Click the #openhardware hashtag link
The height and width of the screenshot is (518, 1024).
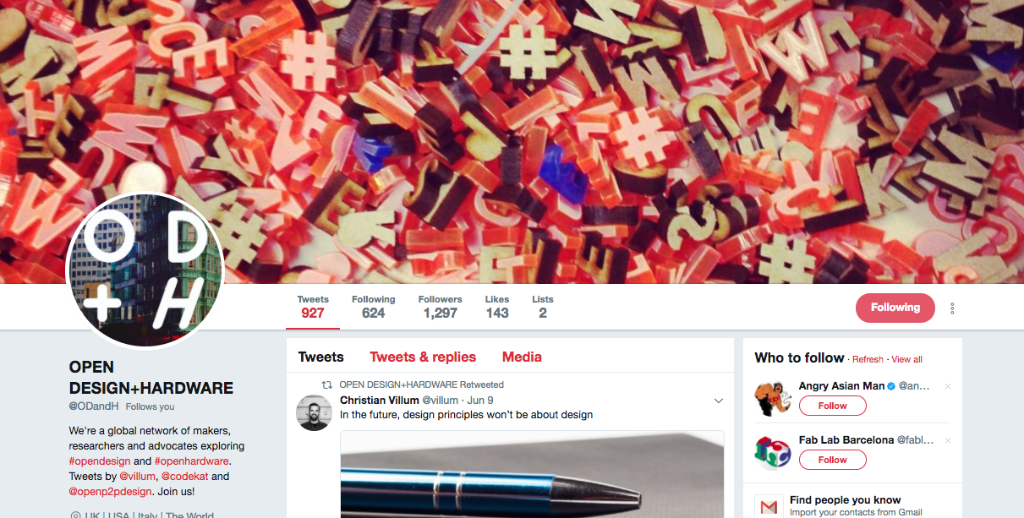(x=192, y=461)
